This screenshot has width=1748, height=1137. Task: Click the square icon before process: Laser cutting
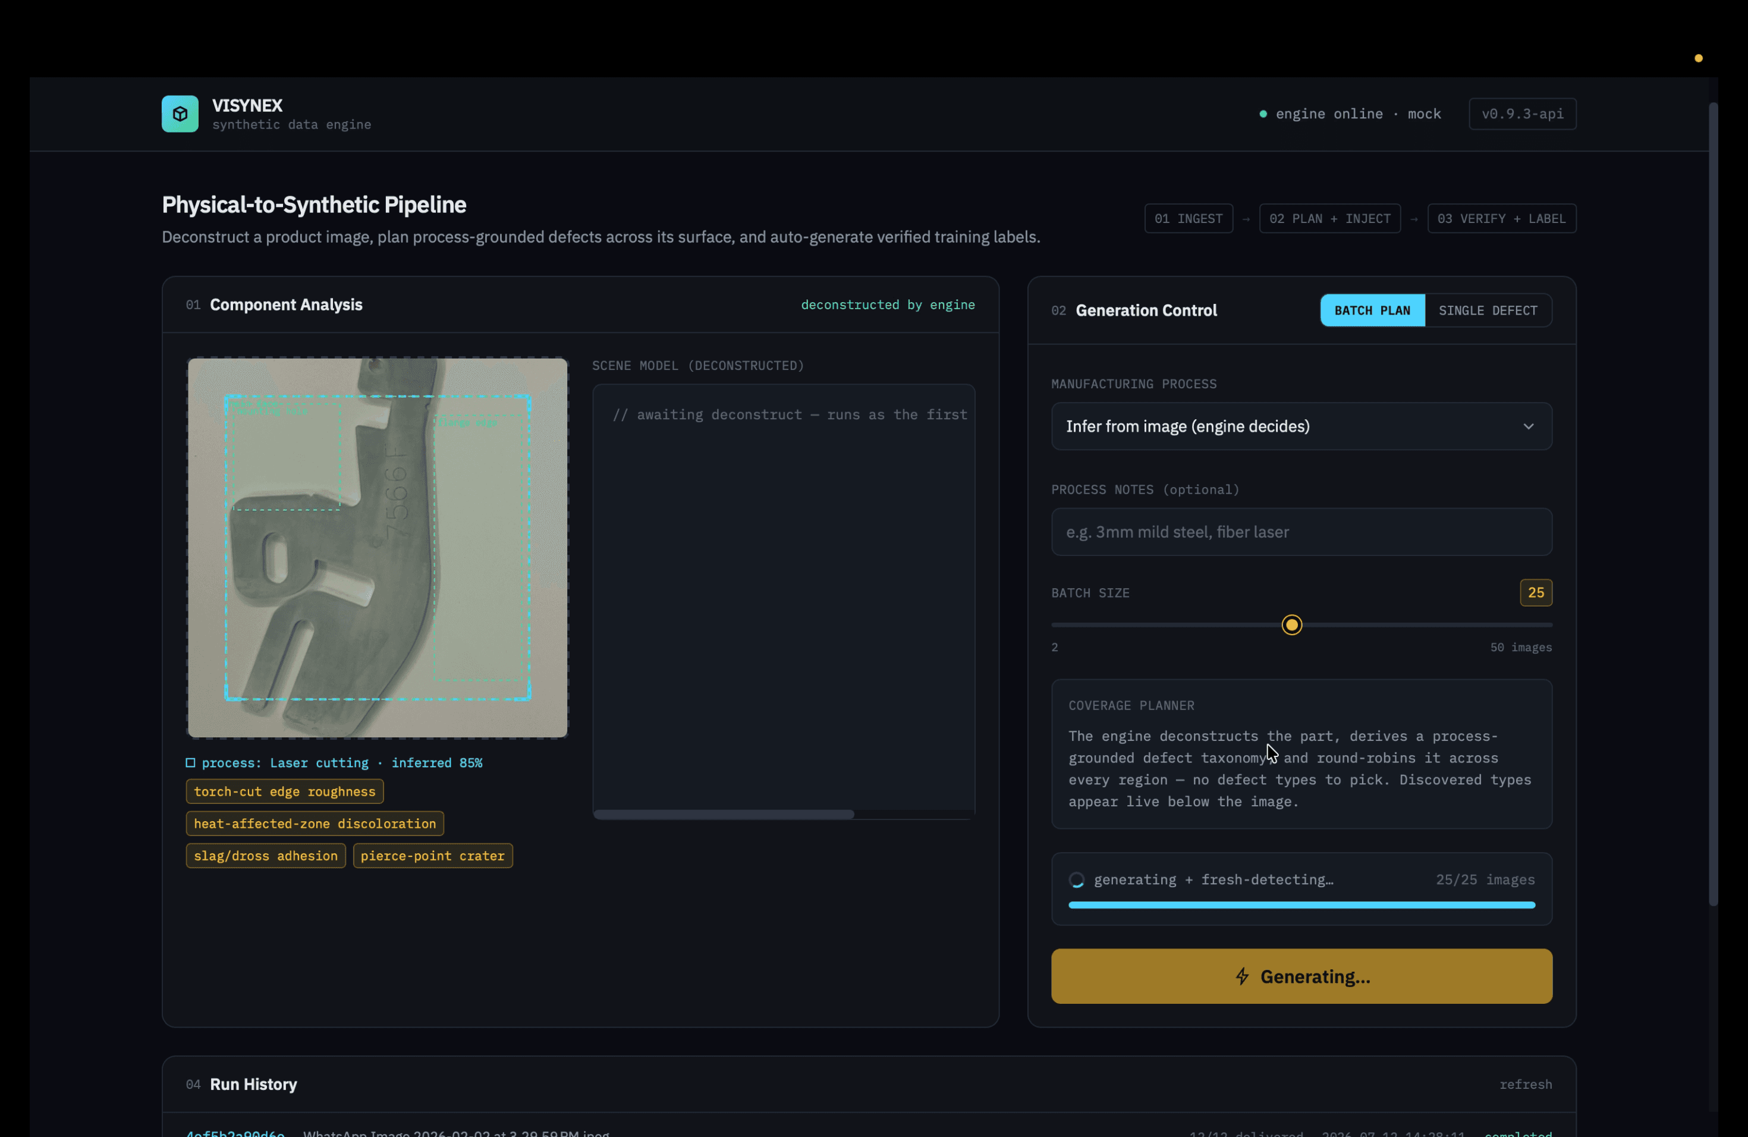tap(190, 762)
